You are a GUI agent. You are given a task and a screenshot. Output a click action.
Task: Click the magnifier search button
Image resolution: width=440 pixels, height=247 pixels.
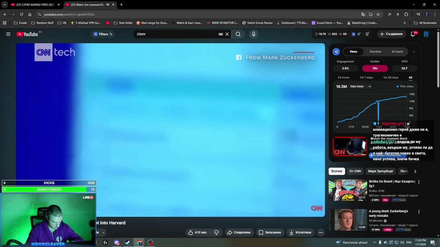click(238, 34)
